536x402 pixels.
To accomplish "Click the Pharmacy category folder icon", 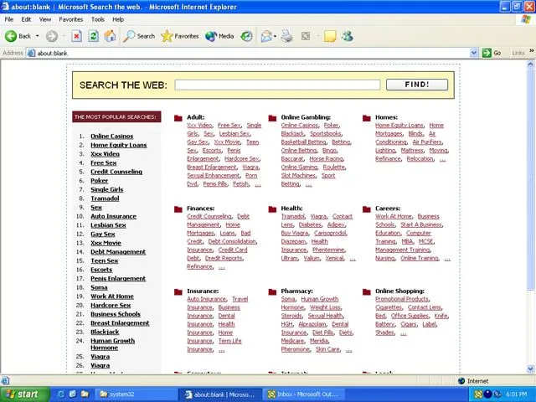I will click(x=272, y=292).
